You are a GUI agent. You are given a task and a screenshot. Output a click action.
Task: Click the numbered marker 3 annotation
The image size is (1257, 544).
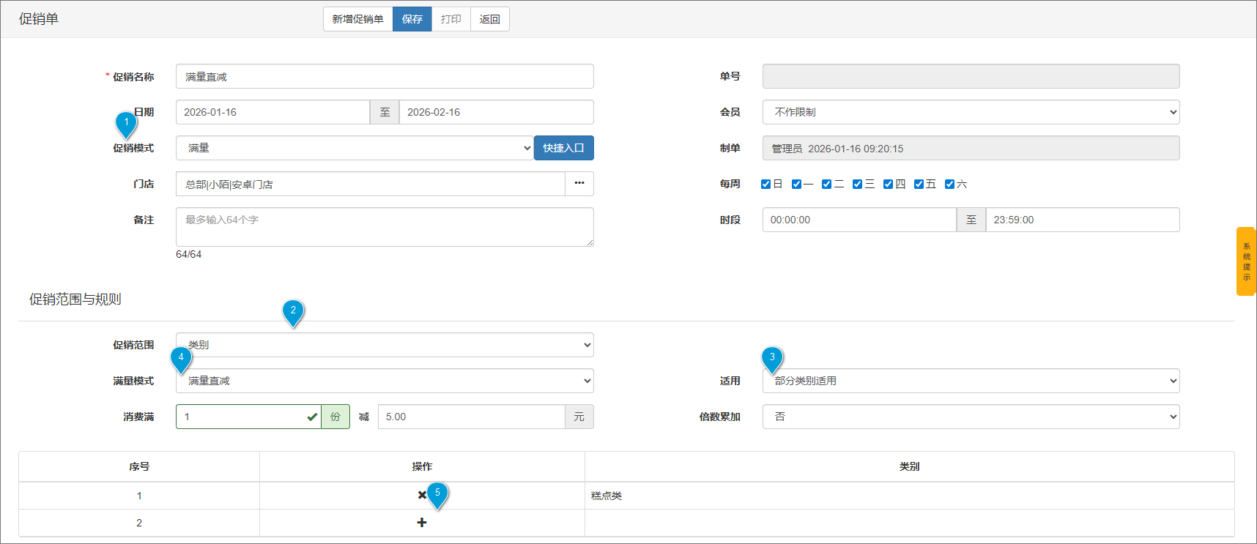coord(772,358)
